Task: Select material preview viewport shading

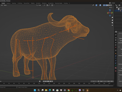Action: tap(109, 5)
